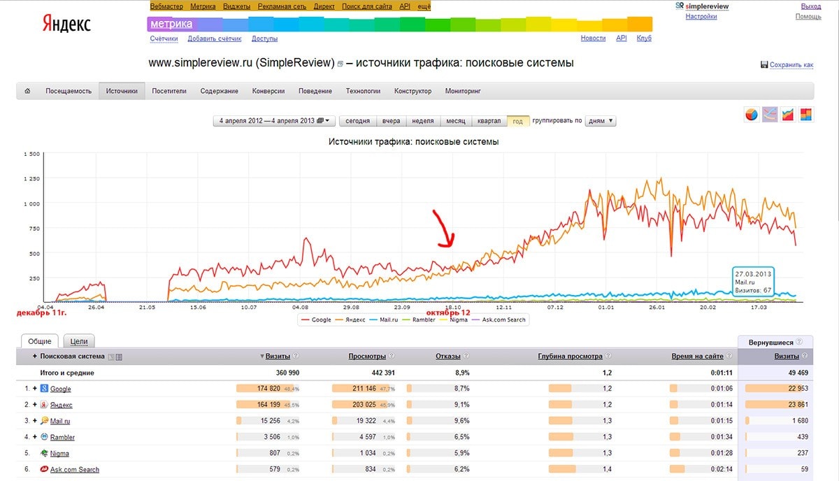839x481 pixels.
Task: Select the line chart view icon
Action: [x=770, y=114]
